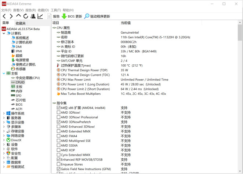The height and width of the screenshot is (174, 243).
Task: Toggle the AMD 3DNow! checkbox
Action: 59,113
